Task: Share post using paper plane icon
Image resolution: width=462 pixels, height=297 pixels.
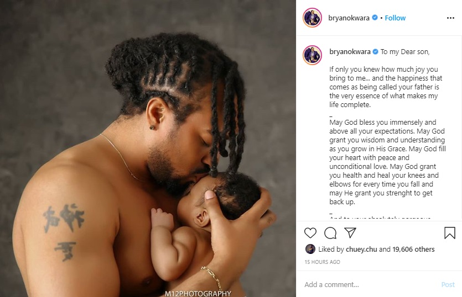Action: pos(350,232)
